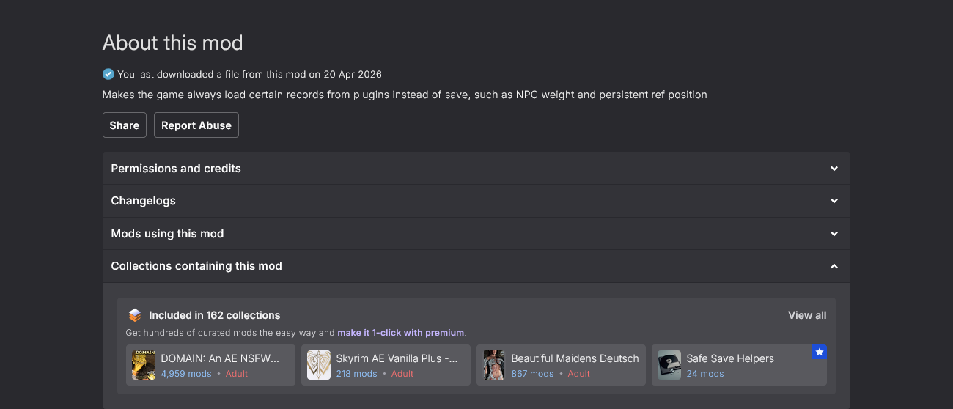The image size is (953, 409).
Task: Click the blue star badge icon
Action: coord(820,352)
